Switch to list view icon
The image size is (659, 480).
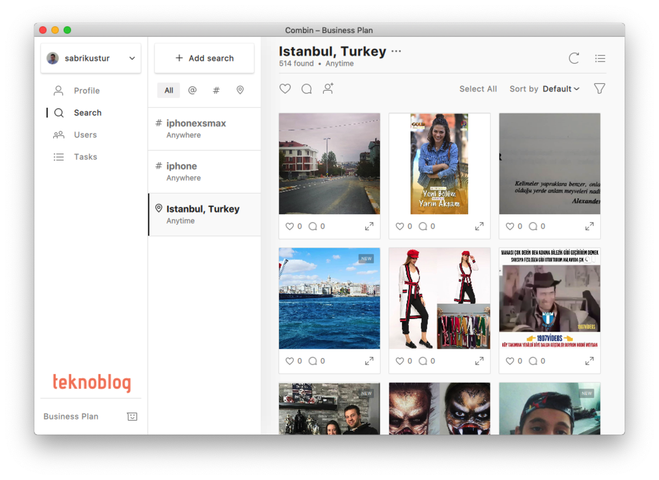point(600,58)
